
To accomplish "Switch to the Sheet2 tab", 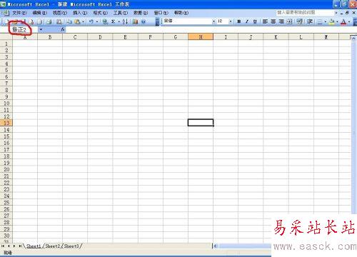I will coord(52,246).
